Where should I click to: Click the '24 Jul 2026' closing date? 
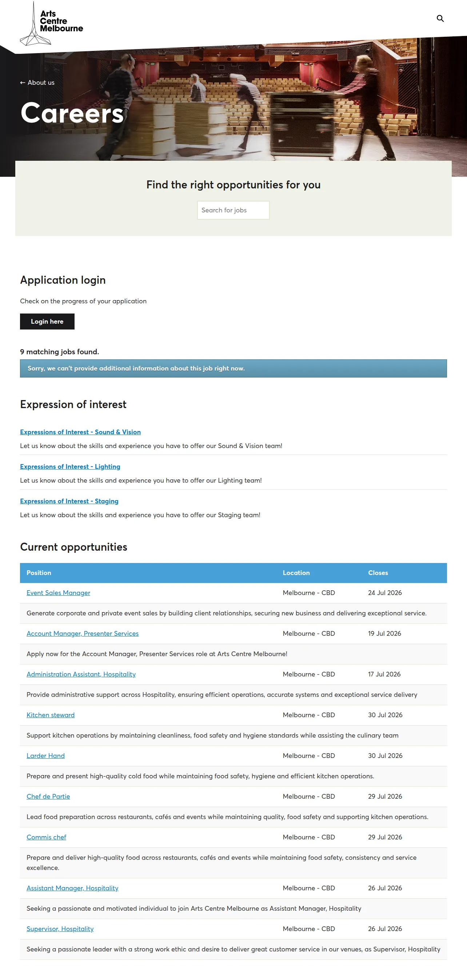coord(385,592)
